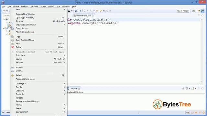The width and height of the screenshot is (207, 116).
Task: Click Last Edit Location arrow icon
Action: click(97, 11)
